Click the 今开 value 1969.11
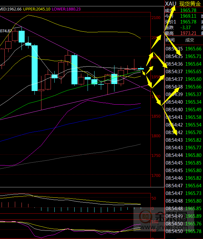Viewport: 203px width, 239px height. coord(188,16)
